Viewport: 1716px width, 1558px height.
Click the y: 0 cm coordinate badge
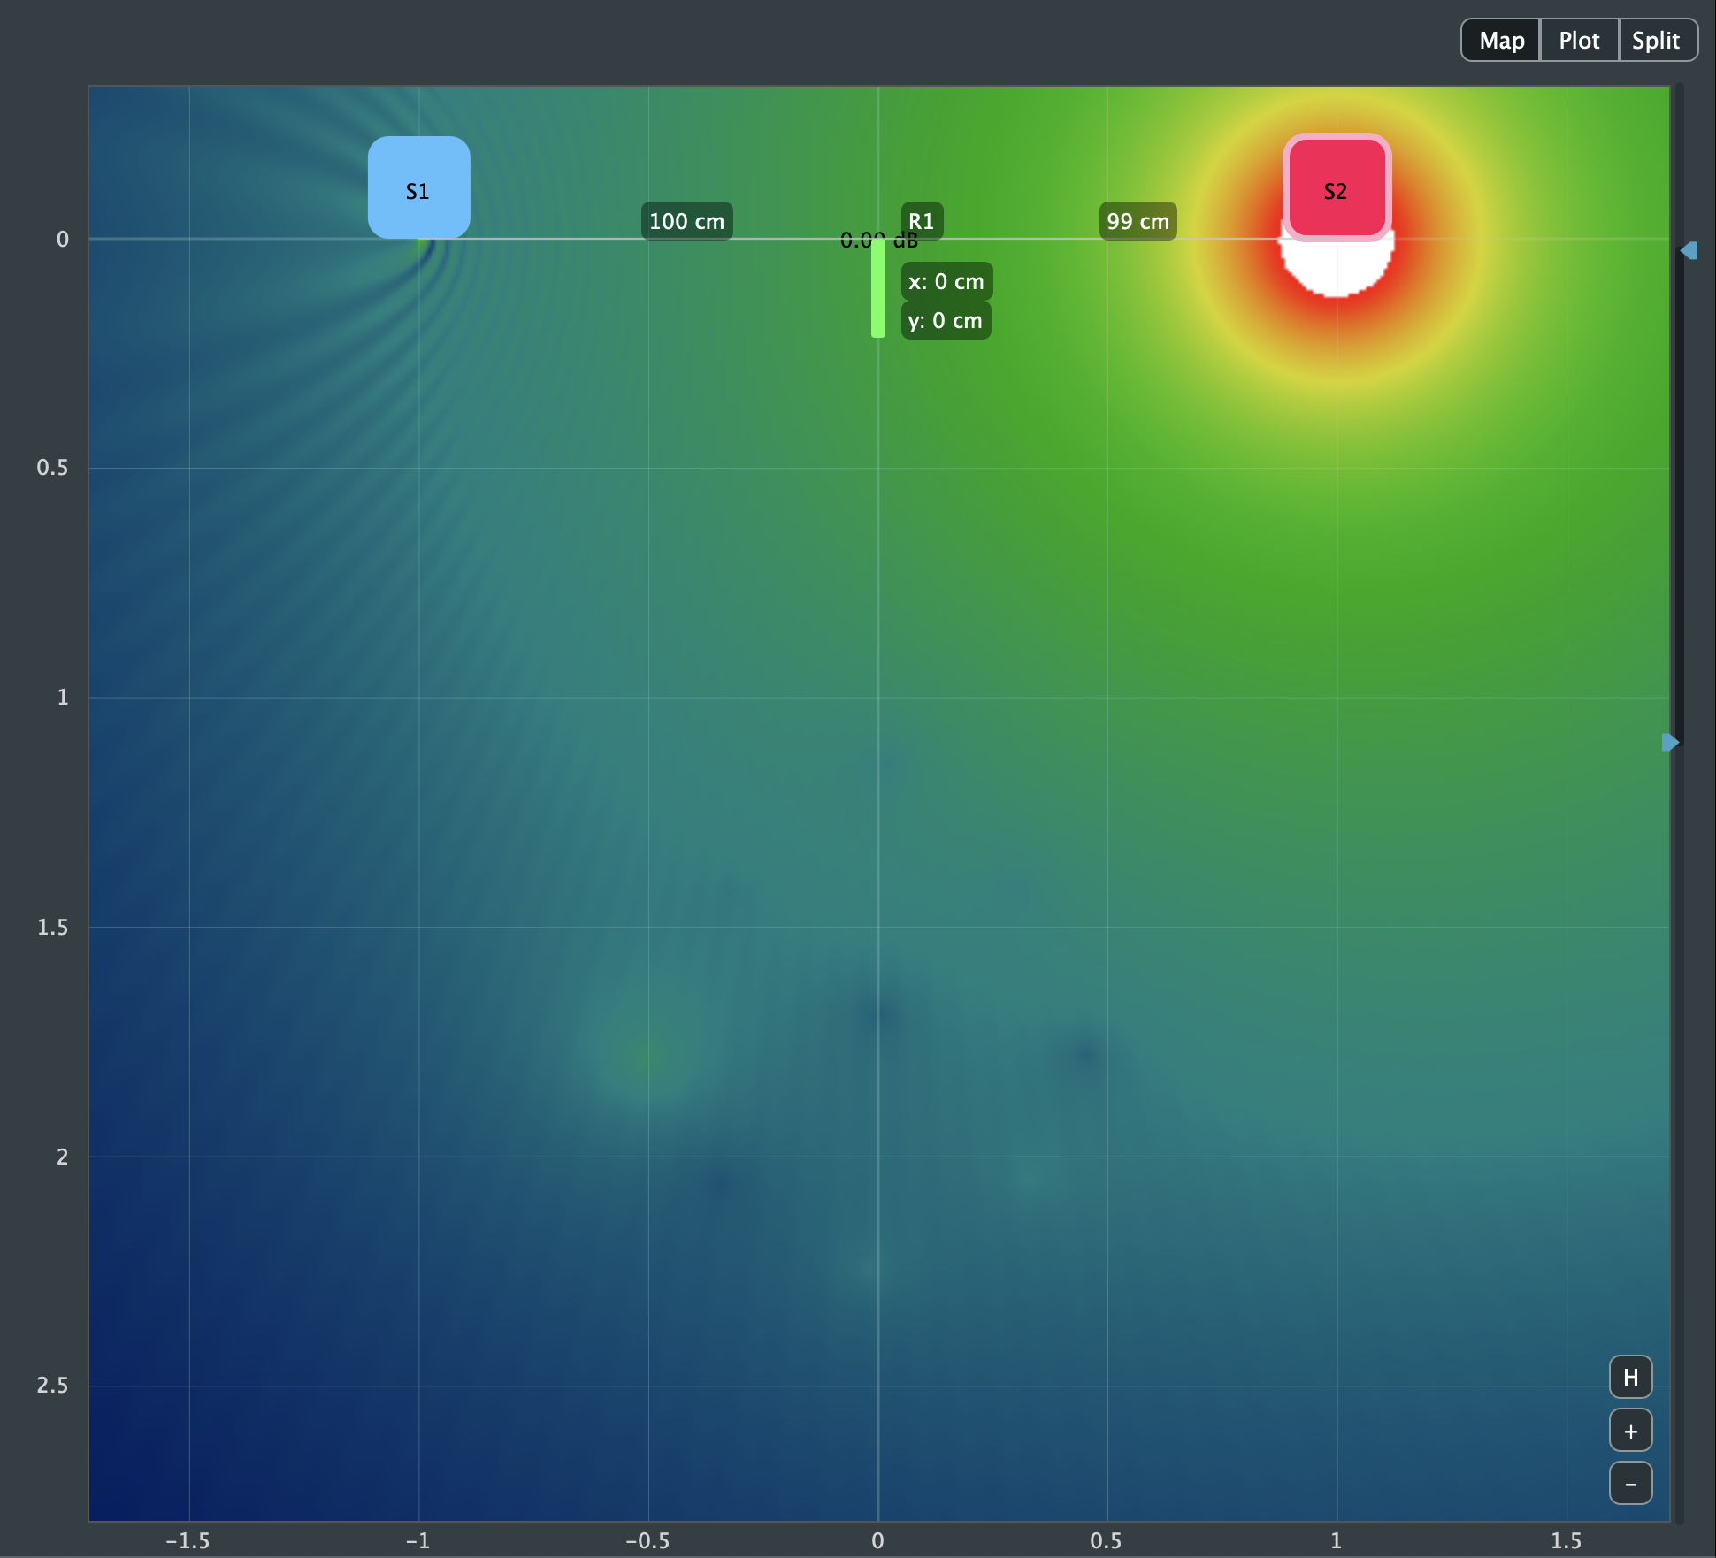[x=946, y=320]
